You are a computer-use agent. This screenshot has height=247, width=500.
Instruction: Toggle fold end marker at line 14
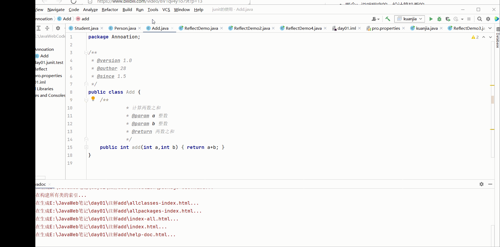(86, 139)
